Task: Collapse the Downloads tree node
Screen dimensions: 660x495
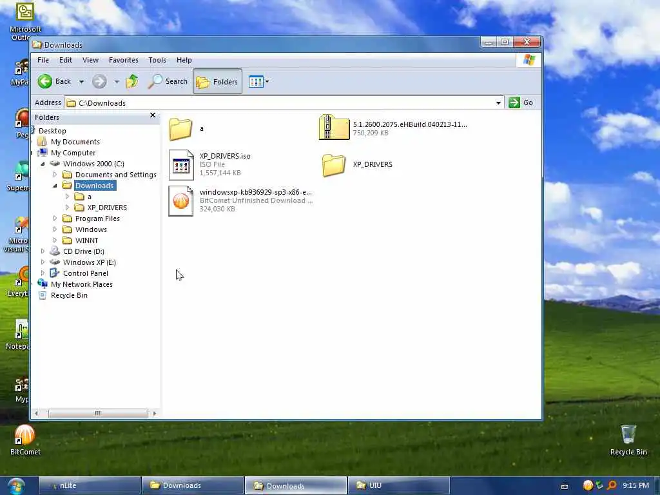Action: point(55,186)
